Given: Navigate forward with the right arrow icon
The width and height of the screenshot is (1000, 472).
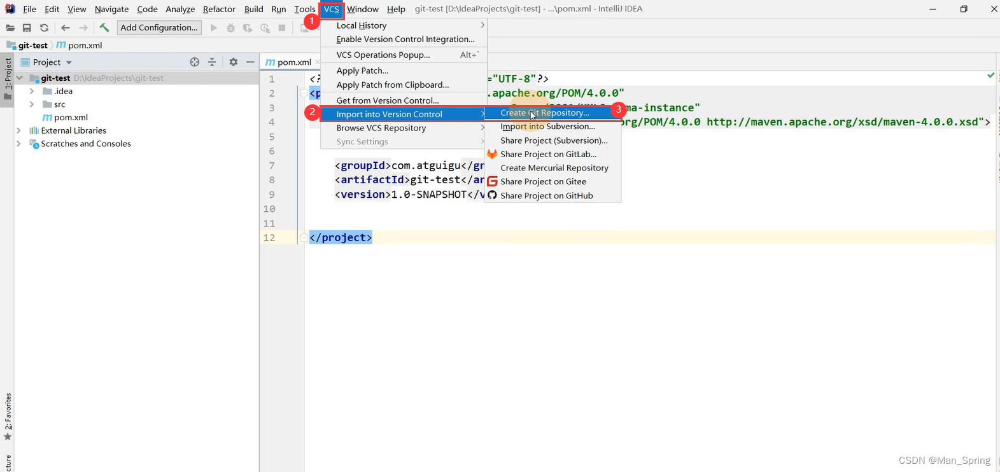Looking at the screenshot, I should pyautogui.click(x=83, y=27).
